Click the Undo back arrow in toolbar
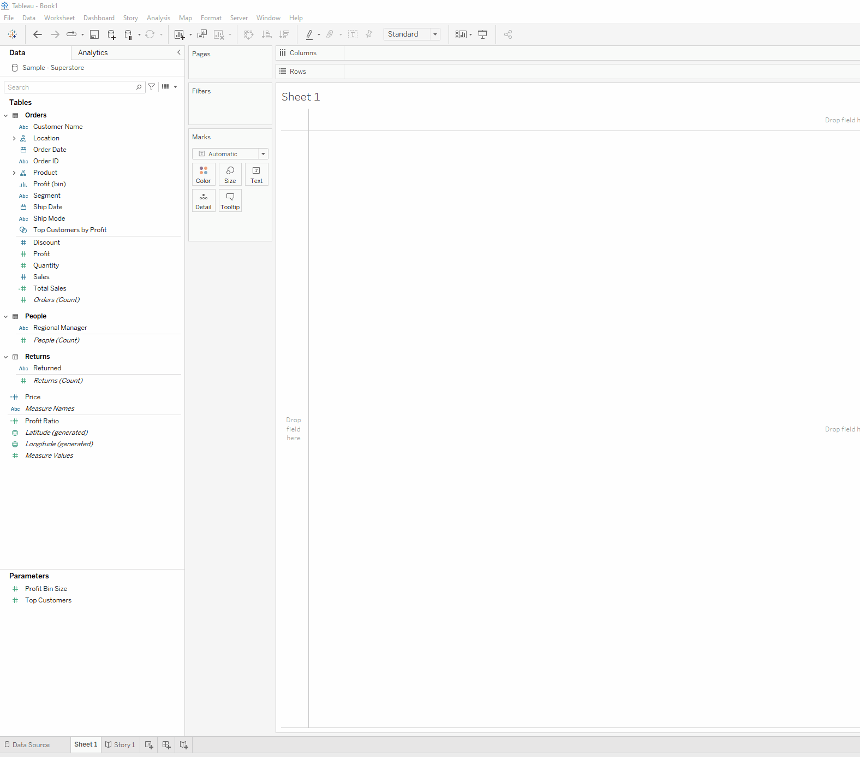This screenshot has height=757, width=860. [x=37, y=34]
